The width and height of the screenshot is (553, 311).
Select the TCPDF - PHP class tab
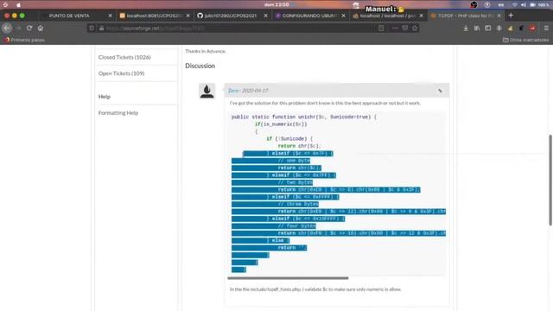[x=466, y=16]
